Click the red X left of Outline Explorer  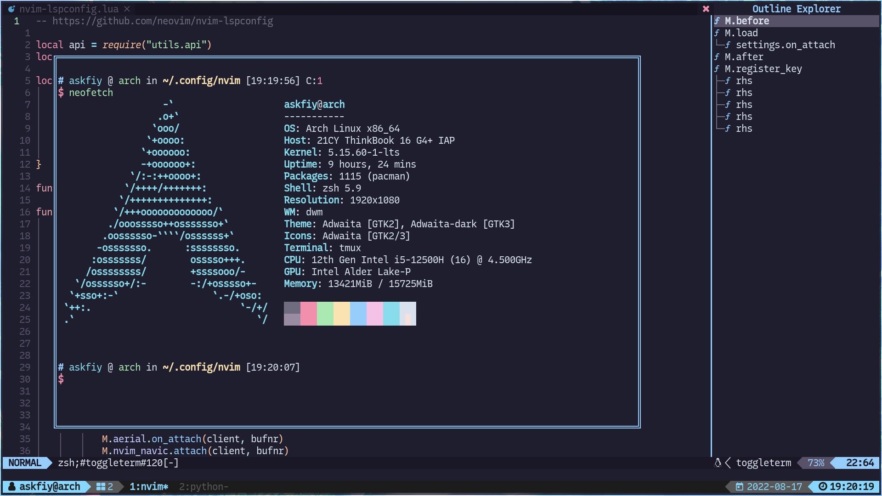(706, 9)
